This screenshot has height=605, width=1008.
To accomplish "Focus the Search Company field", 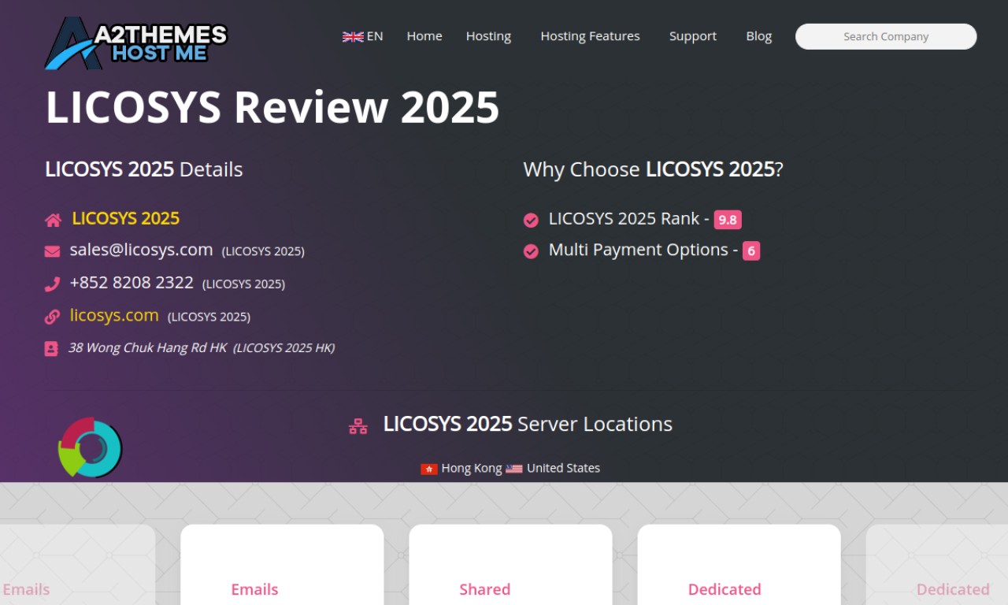I will point(886,36).
